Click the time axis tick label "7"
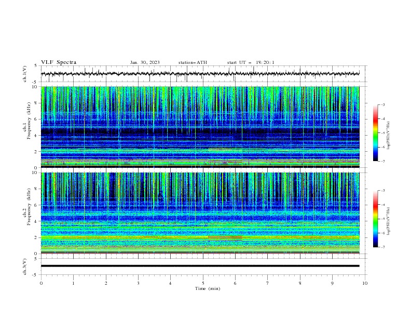Image resolution: width=411 pixels, height=318 pixels. coord(268,283)
